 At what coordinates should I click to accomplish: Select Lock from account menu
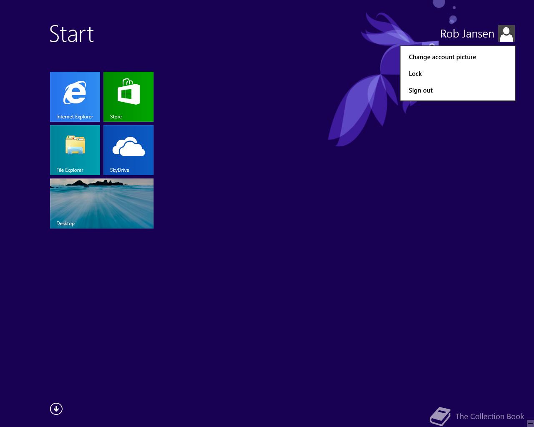click(x=458, y=74)
